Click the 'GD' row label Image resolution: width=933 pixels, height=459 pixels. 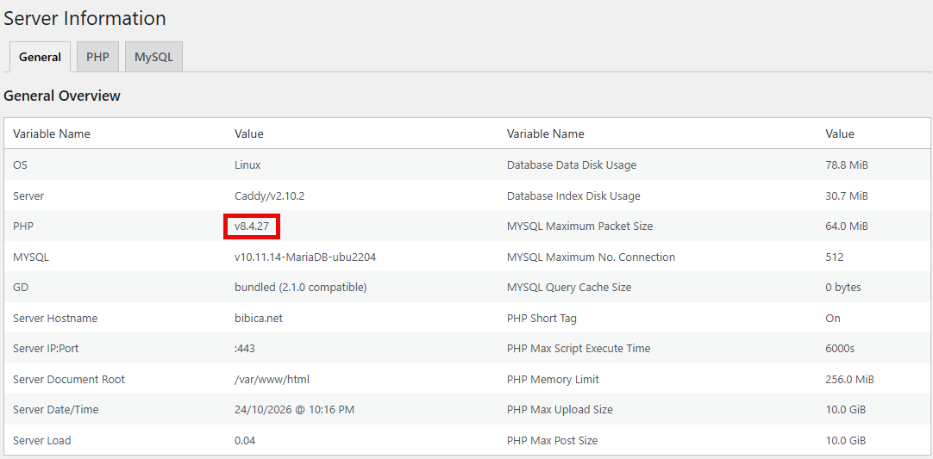click(20, 287)
